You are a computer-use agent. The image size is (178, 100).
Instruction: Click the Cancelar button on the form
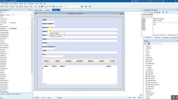69,61
